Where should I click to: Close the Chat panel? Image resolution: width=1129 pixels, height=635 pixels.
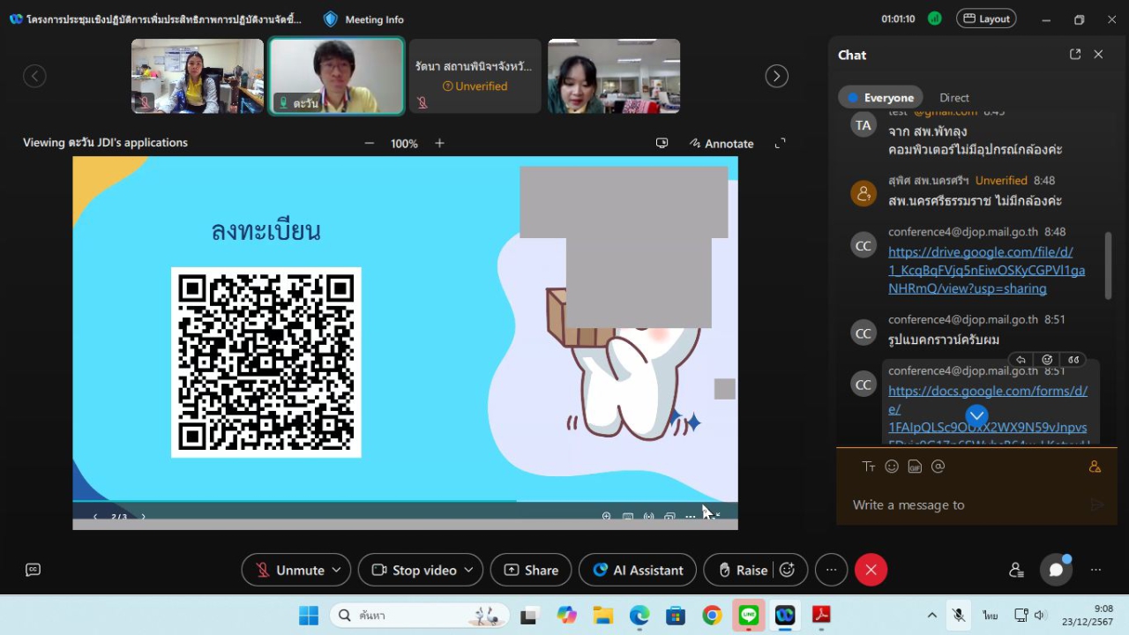click(x=1098, y=54)
